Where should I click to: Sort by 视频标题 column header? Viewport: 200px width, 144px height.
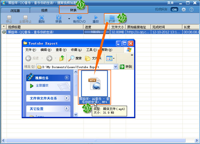45,27
